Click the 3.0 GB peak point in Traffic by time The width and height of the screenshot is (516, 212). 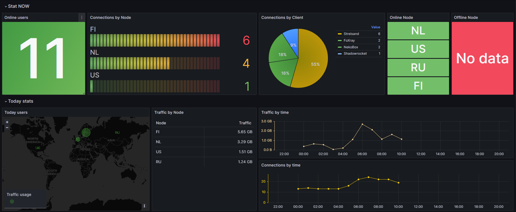point(362,124)
